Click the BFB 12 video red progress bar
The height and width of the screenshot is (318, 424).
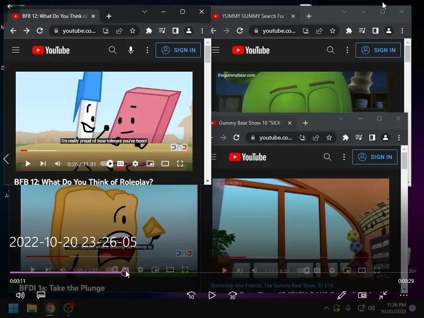tap(104, 150)
